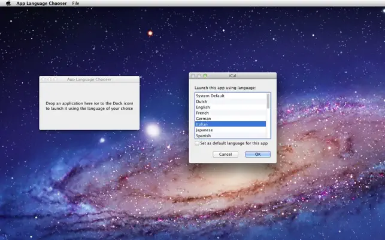Image resolution: width=385 pixels, height=240 pixels.
Task: Minimize the App Language Chooser window
Action: click(49, 79)
